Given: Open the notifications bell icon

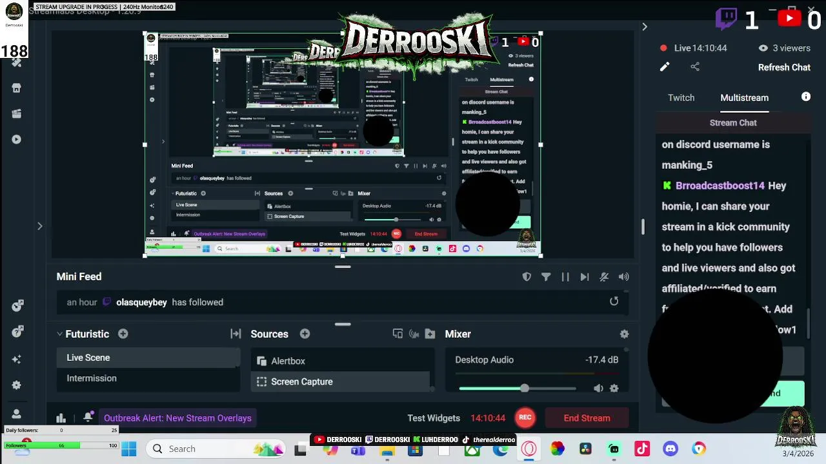Looking at the screenshot, I should tap(88, 418).
